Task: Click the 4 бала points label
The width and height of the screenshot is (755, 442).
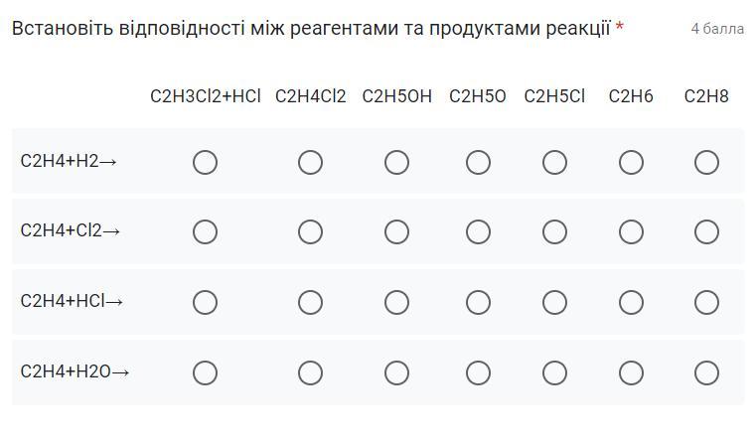Action: point(717,29)
